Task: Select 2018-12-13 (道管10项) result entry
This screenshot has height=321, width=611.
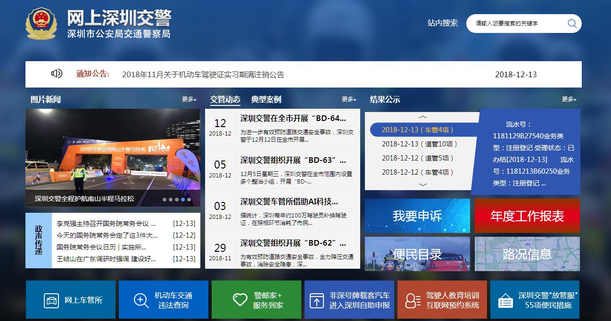Action: click(420, 144)
